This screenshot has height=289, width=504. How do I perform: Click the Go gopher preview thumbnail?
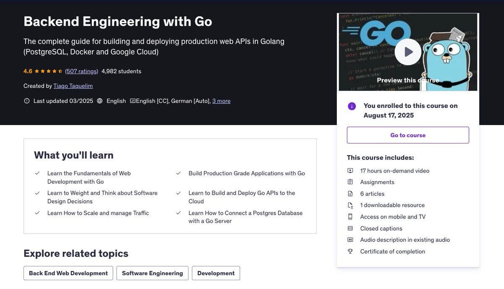pyautogui.click(x=408, y=52)
